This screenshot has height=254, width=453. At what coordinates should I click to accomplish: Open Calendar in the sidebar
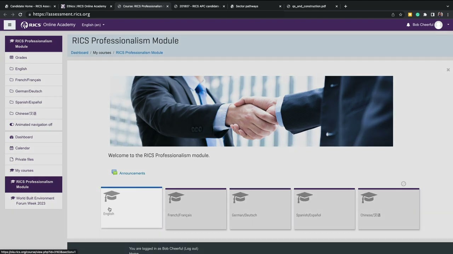(x=34, y=148)
